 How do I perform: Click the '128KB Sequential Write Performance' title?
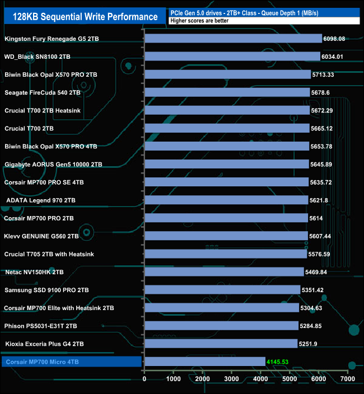pos(85,17)
